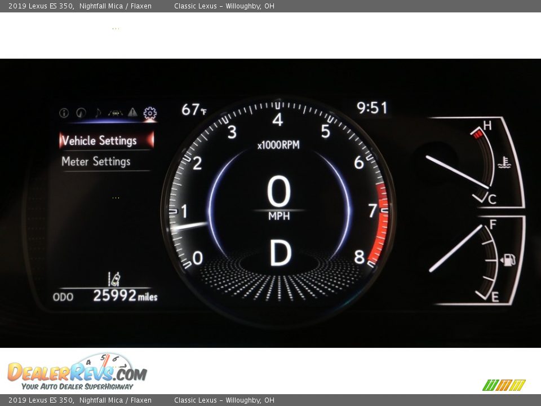The image size is (541, 406).
Task: Click the C mark on temperature gauge
Action: point(492,199)
